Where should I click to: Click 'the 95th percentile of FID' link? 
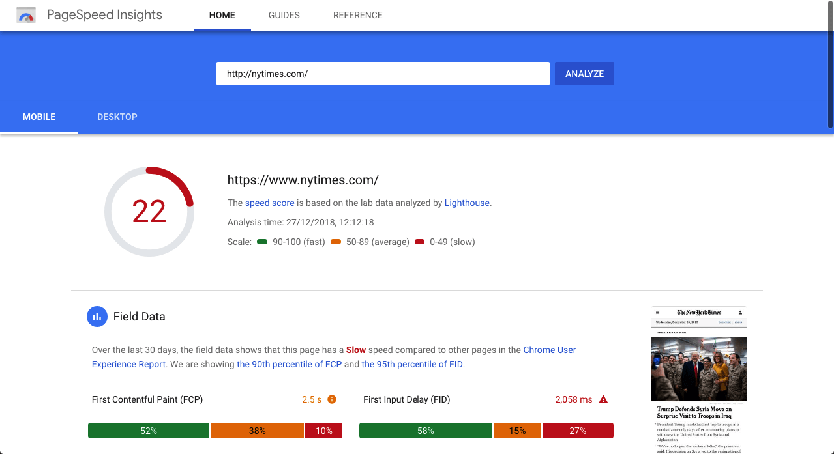coord(412,364)
